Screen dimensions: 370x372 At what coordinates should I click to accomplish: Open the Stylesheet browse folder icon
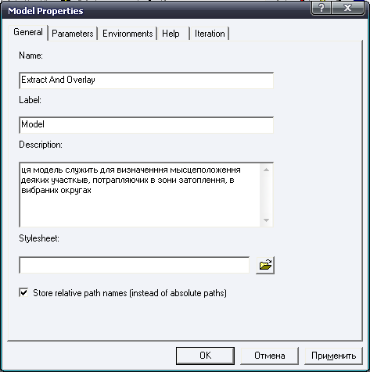click(265, 266)
